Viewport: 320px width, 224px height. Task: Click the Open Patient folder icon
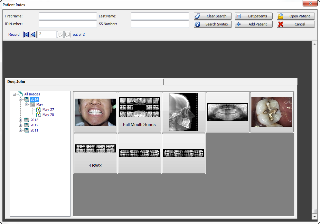click(x=280, y=16)
